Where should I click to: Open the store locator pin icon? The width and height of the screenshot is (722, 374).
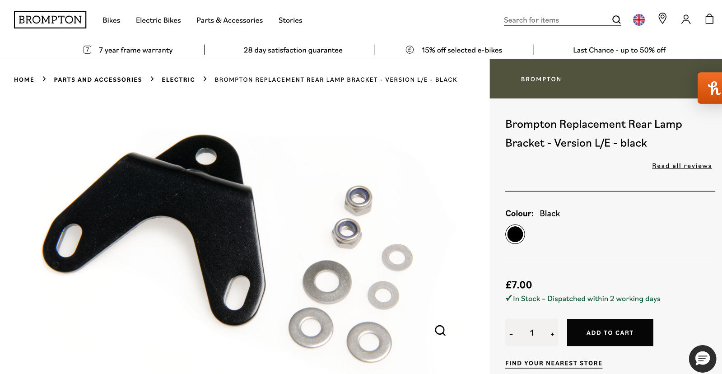(x=662, y=19)
